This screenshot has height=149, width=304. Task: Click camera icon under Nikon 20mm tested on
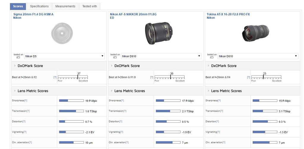[115, 57]
